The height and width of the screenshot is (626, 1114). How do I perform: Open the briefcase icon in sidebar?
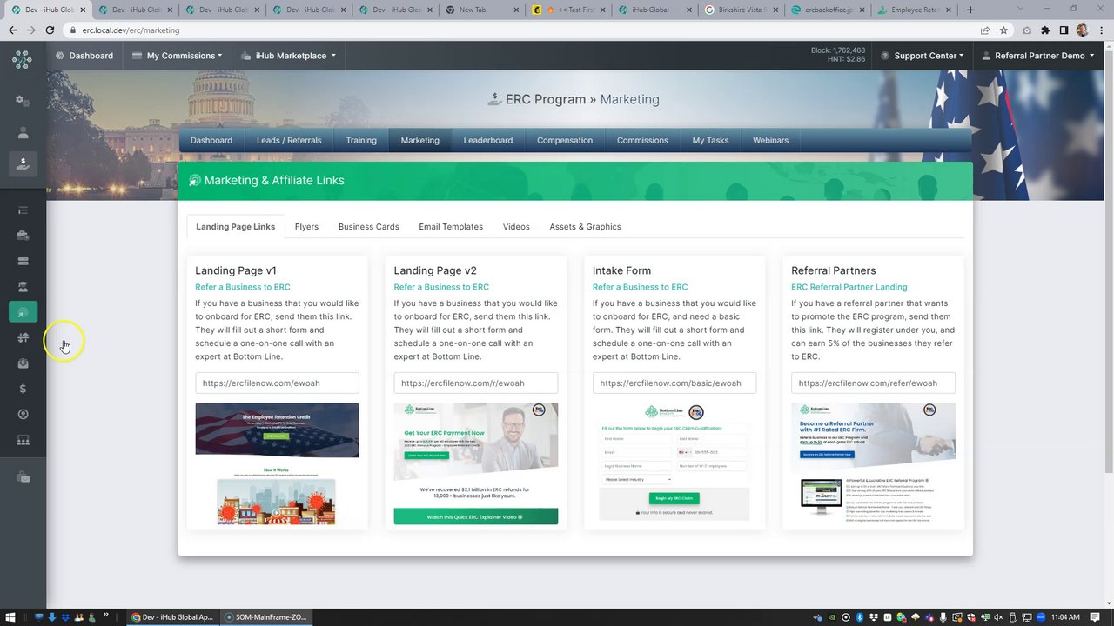[23, 235]
